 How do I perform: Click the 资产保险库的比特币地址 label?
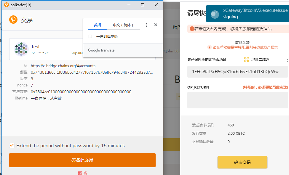click(x=207, y=60)
